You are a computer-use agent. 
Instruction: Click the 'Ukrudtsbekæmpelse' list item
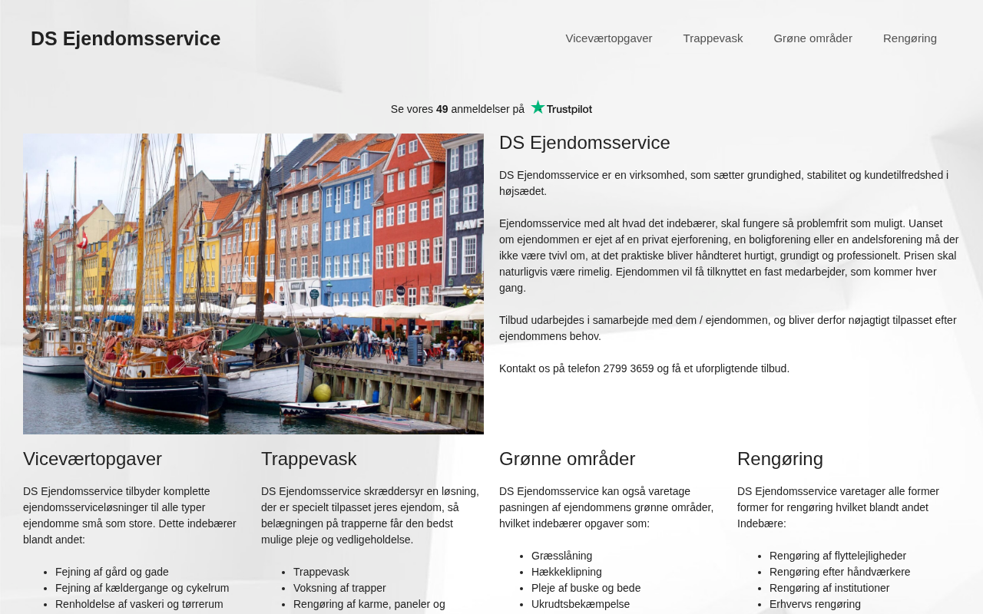click(581, 604)
